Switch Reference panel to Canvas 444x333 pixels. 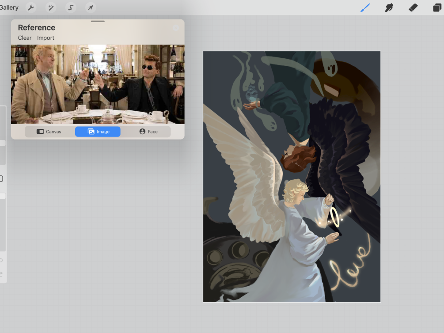49,132
